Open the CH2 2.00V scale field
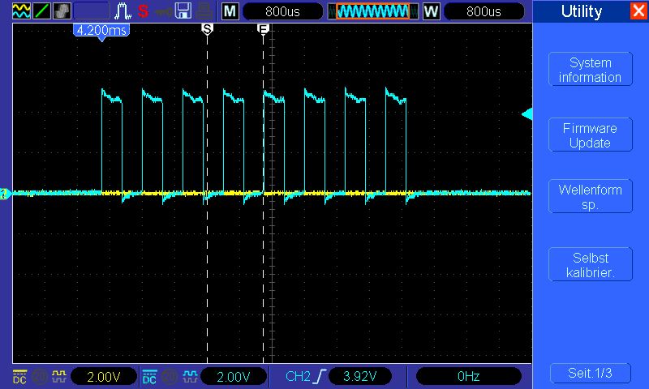 [x=234, y=376]
